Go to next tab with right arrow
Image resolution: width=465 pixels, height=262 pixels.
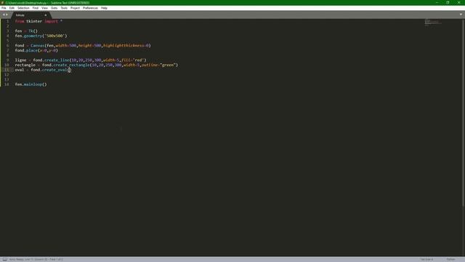(7, 15)
